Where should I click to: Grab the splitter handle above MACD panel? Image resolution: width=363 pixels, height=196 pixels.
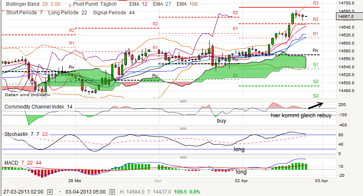click(183, 158)
